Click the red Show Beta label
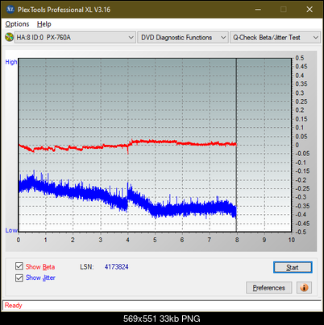 40,267
